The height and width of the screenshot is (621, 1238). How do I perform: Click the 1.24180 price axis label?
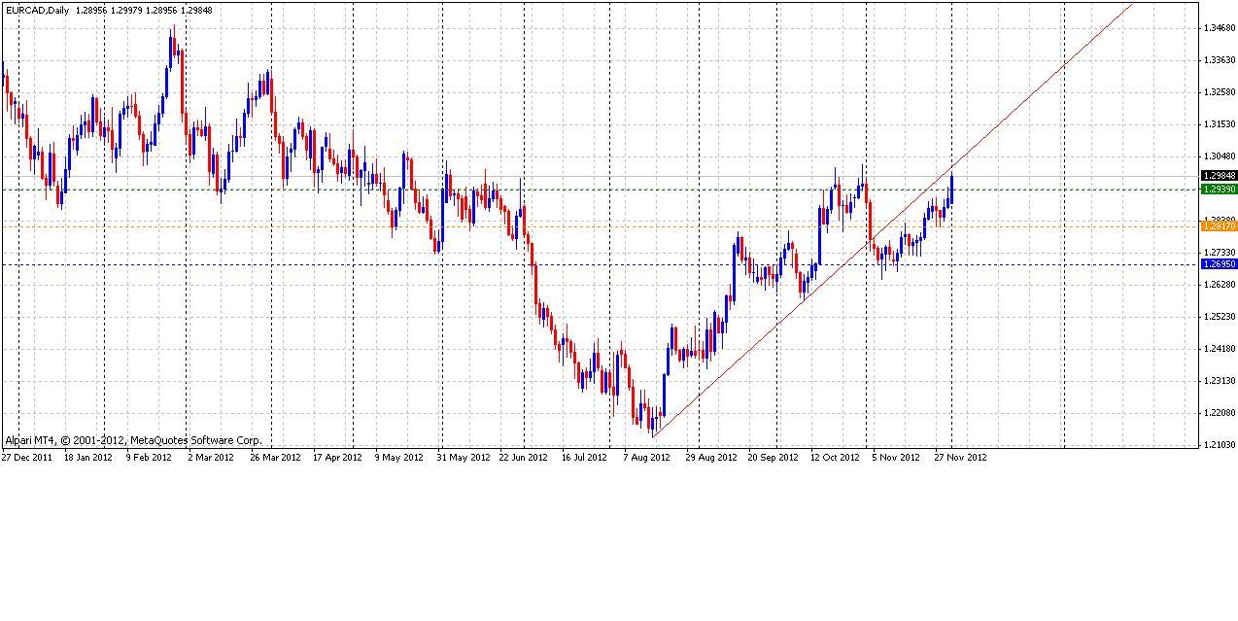coord(1219,349)
